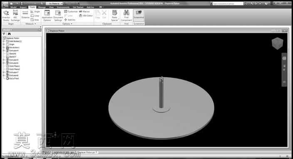
Task: Click the browser panel help icon
Action: 40,30
